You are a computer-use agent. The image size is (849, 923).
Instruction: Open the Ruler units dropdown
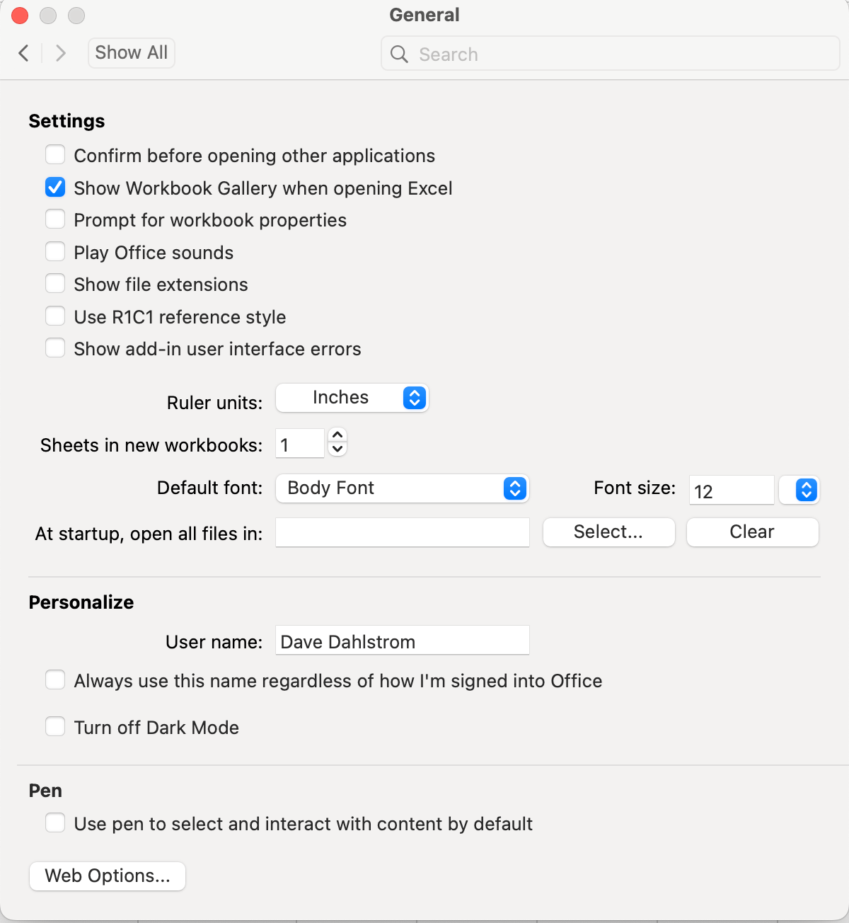pyautogui.click(x=352, y=398)
